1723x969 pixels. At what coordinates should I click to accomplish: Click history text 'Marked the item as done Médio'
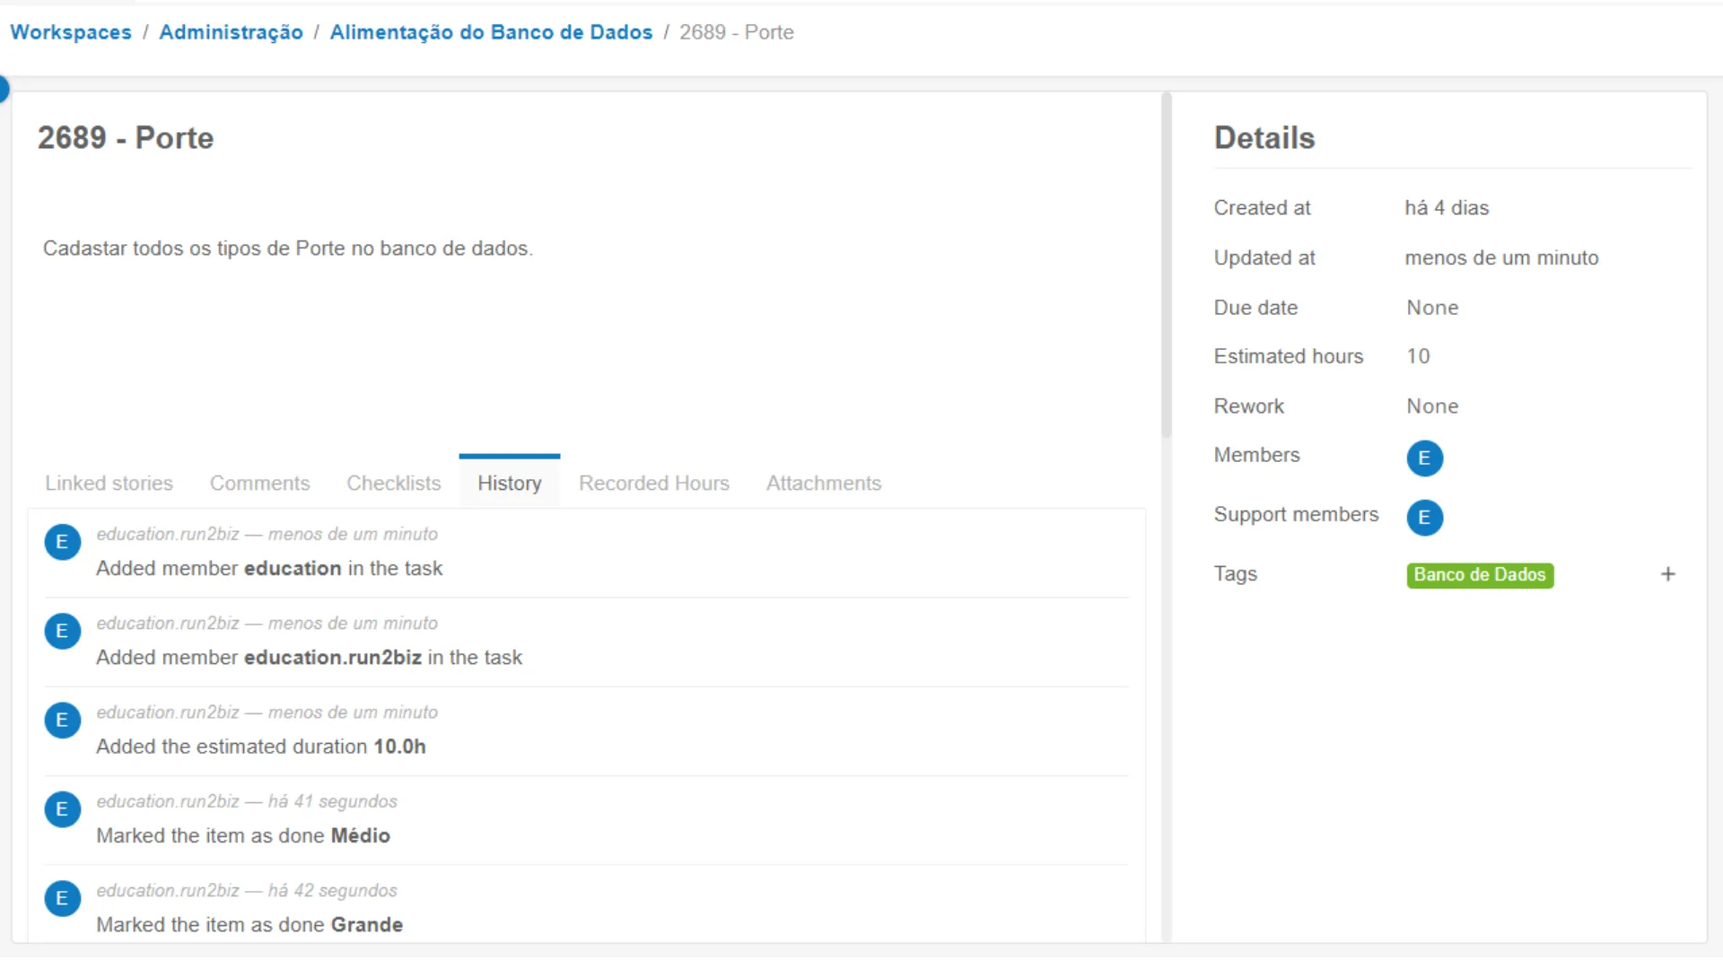point(243,836)
